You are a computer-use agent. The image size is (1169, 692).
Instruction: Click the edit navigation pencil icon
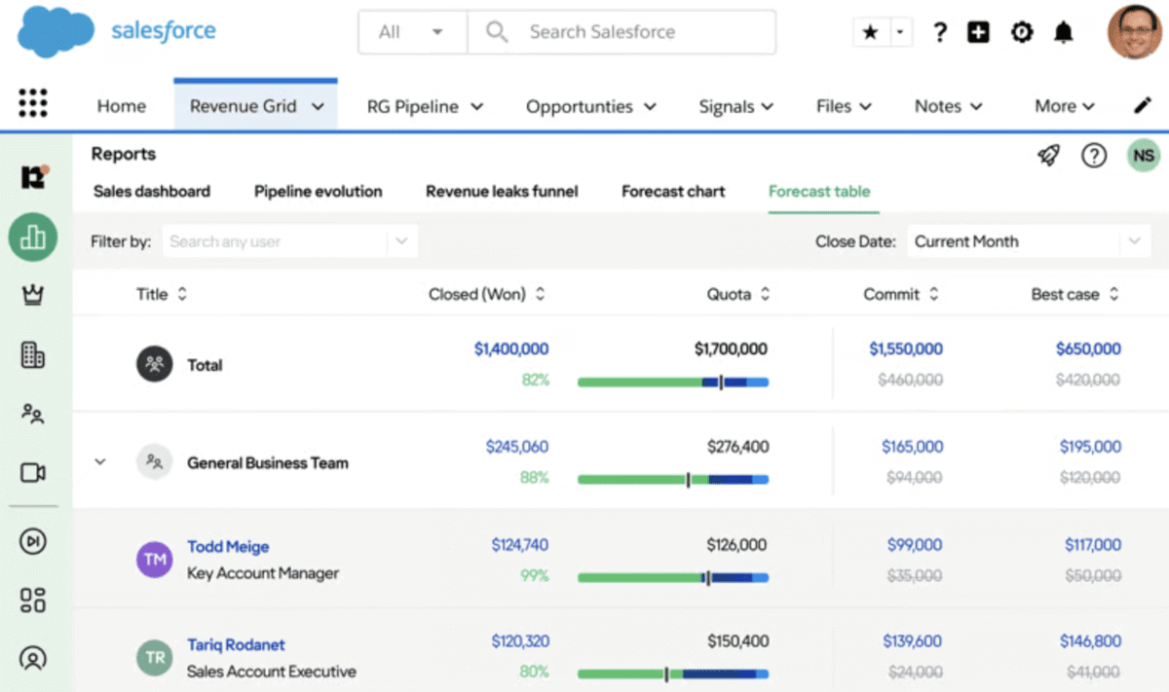click(x=1143, y=105)
